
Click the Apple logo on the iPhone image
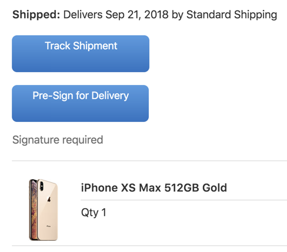click(49, 199)
